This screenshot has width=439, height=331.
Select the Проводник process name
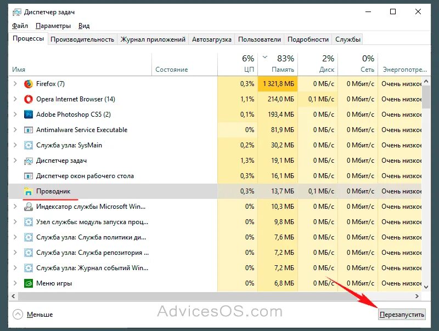tap(53, 191)
